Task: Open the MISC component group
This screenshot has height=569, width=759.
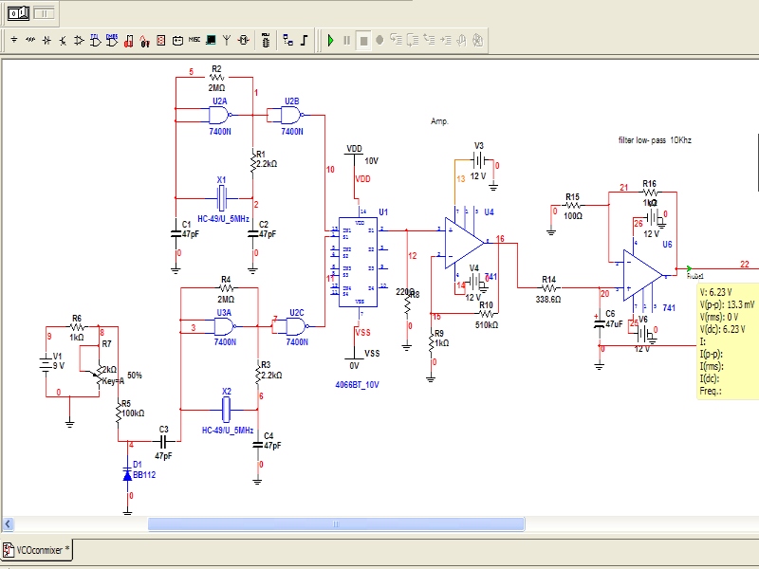Action: click(x=194, y=41)
